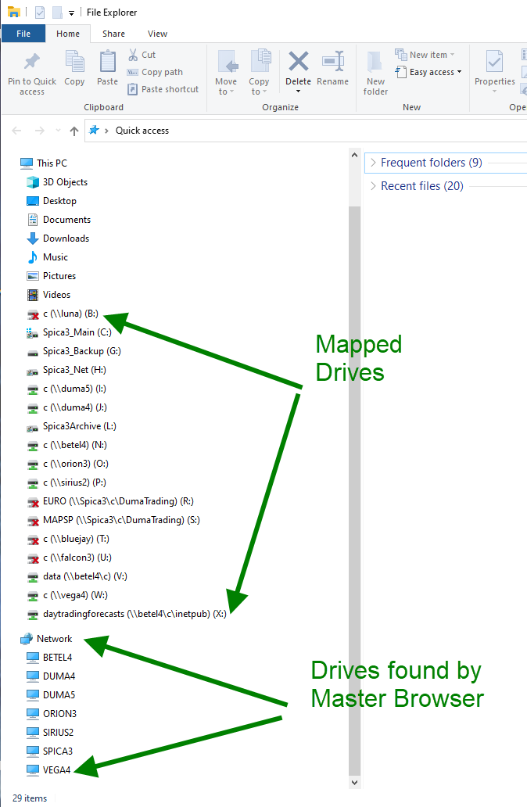Select Spica3Archive (L:) drive
Screen dimensions: 527x807
71,427
